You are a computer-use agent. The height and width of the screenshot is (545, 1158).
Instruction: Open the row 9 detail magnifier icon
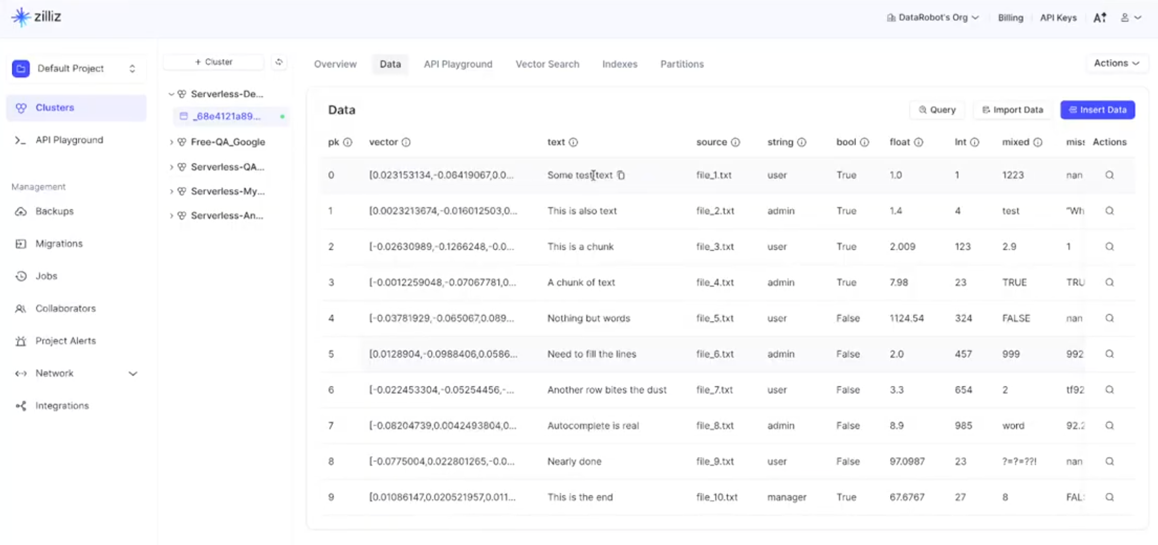(x=1110, y=497)
